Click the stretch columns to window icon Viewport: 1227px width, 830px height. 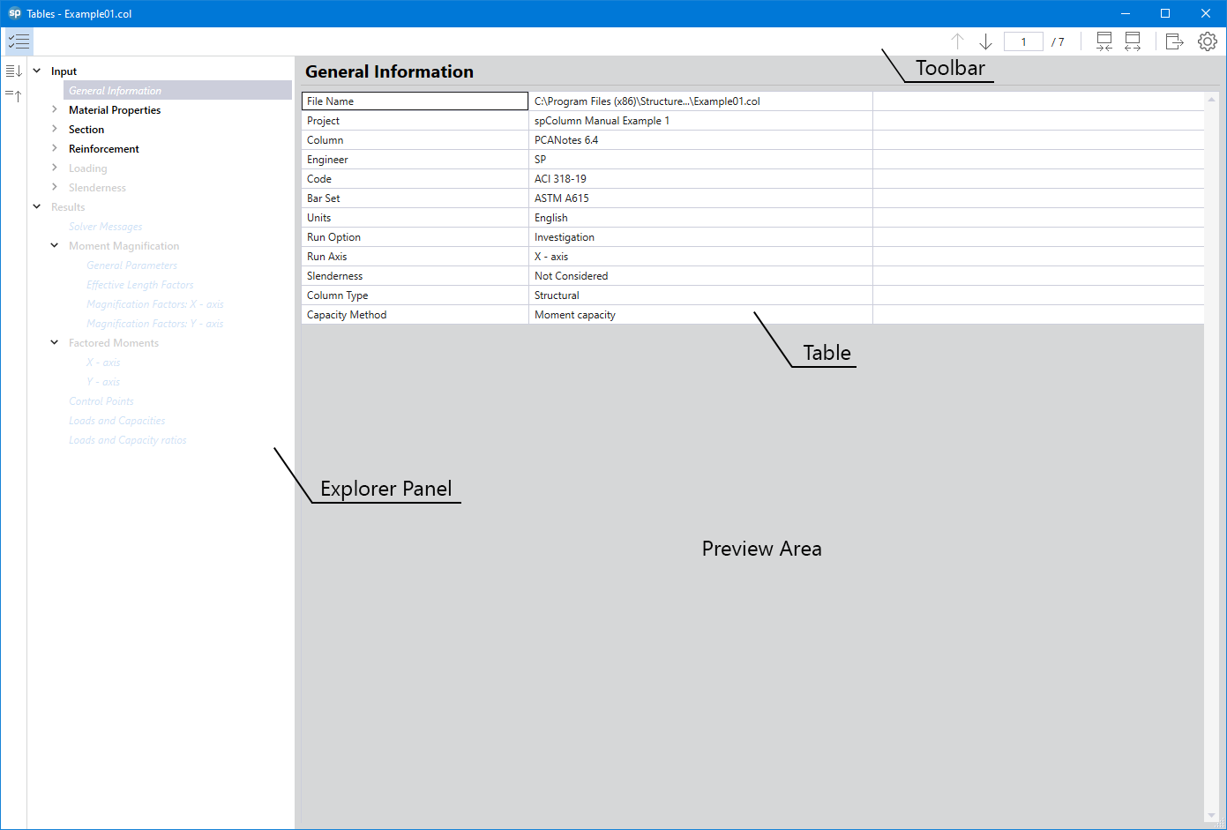coord(1133,41)
